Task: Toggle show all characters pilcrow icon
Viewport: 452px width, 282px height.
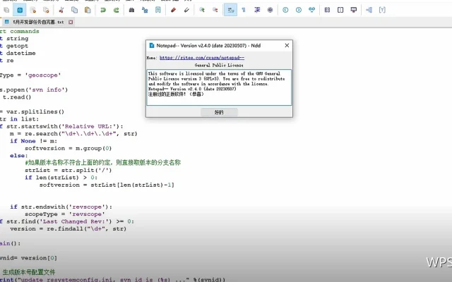Action: point(244,10)
